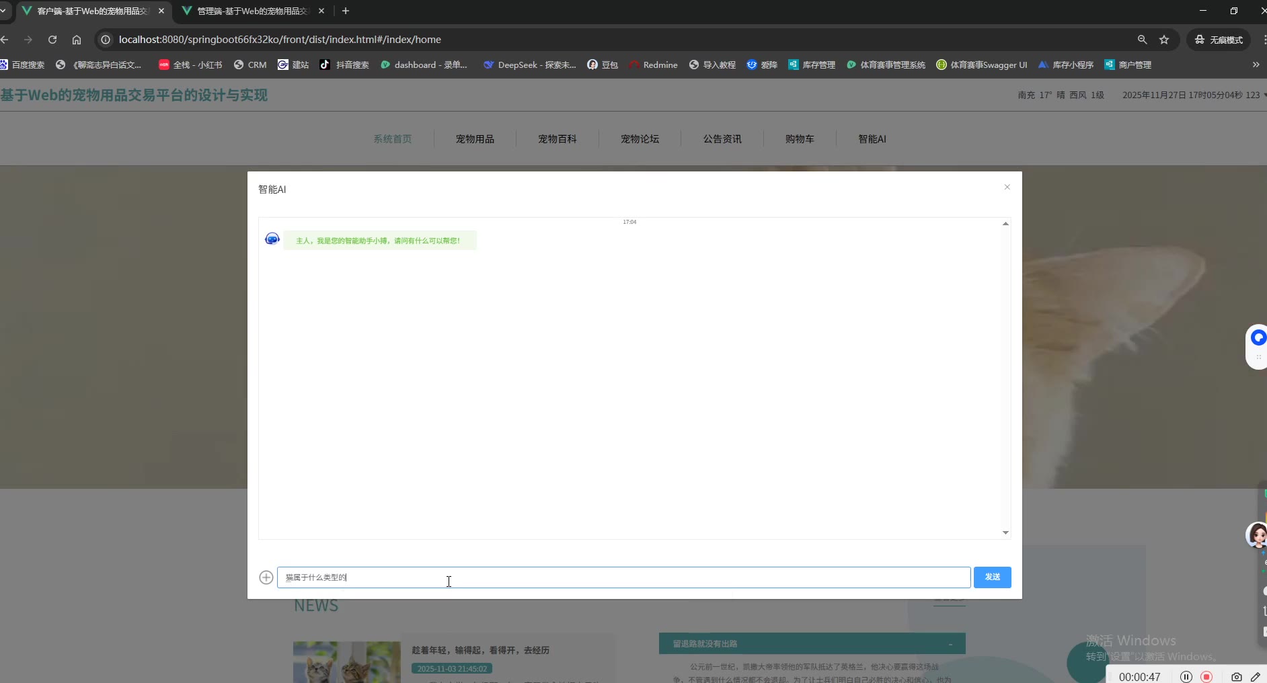
Task: Click the girl avatar floating assistant
Action: click(1256, 535)
